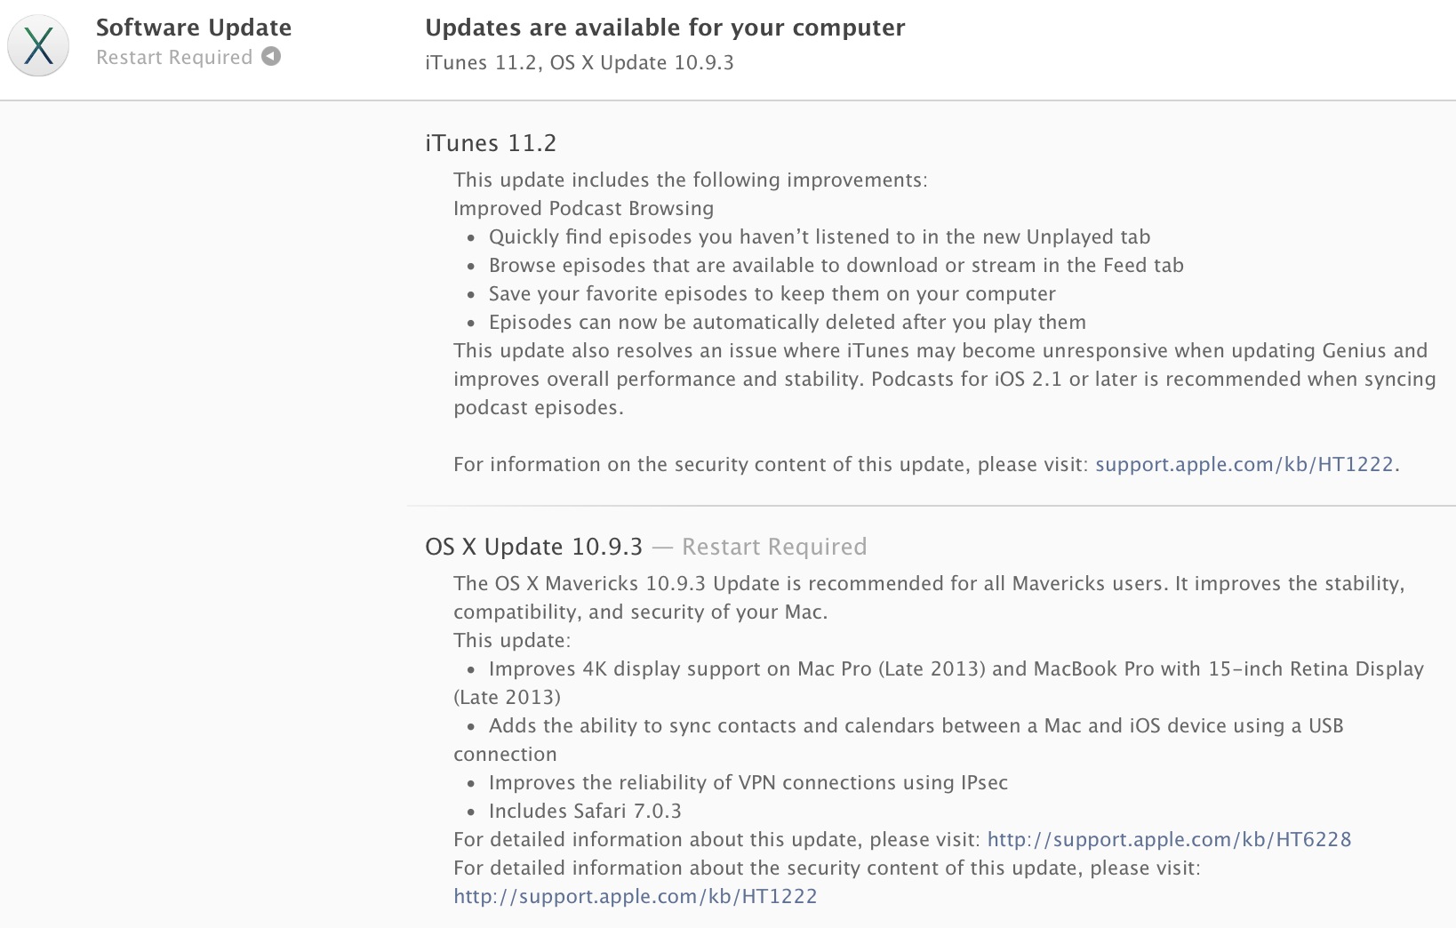Click the Improves 4K display support bullet
Viewport: 1456px width, 928px height.
(x=956, y=668)
